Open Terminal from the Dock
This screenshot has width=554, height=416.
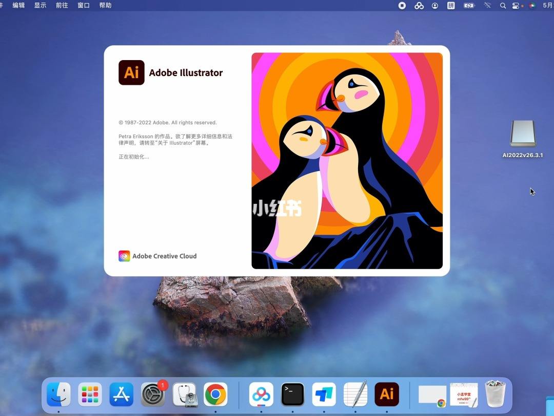pyautogui.click(x=292, y=394)
